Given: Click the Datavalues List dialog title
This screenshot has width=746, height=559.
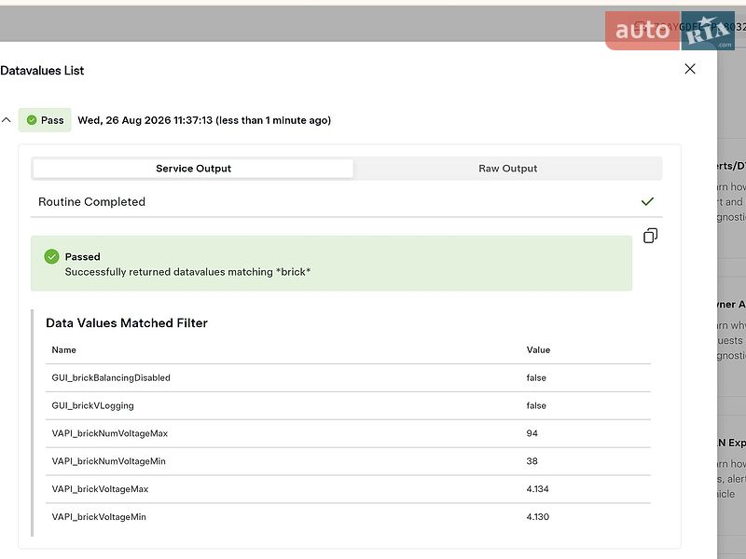Looking at the screenshot, I should (42, 71).
